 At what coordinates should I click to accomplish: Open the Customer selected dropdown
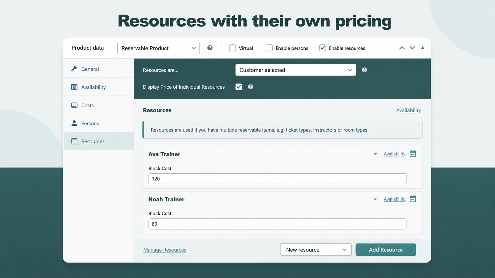tap(295, 70)
